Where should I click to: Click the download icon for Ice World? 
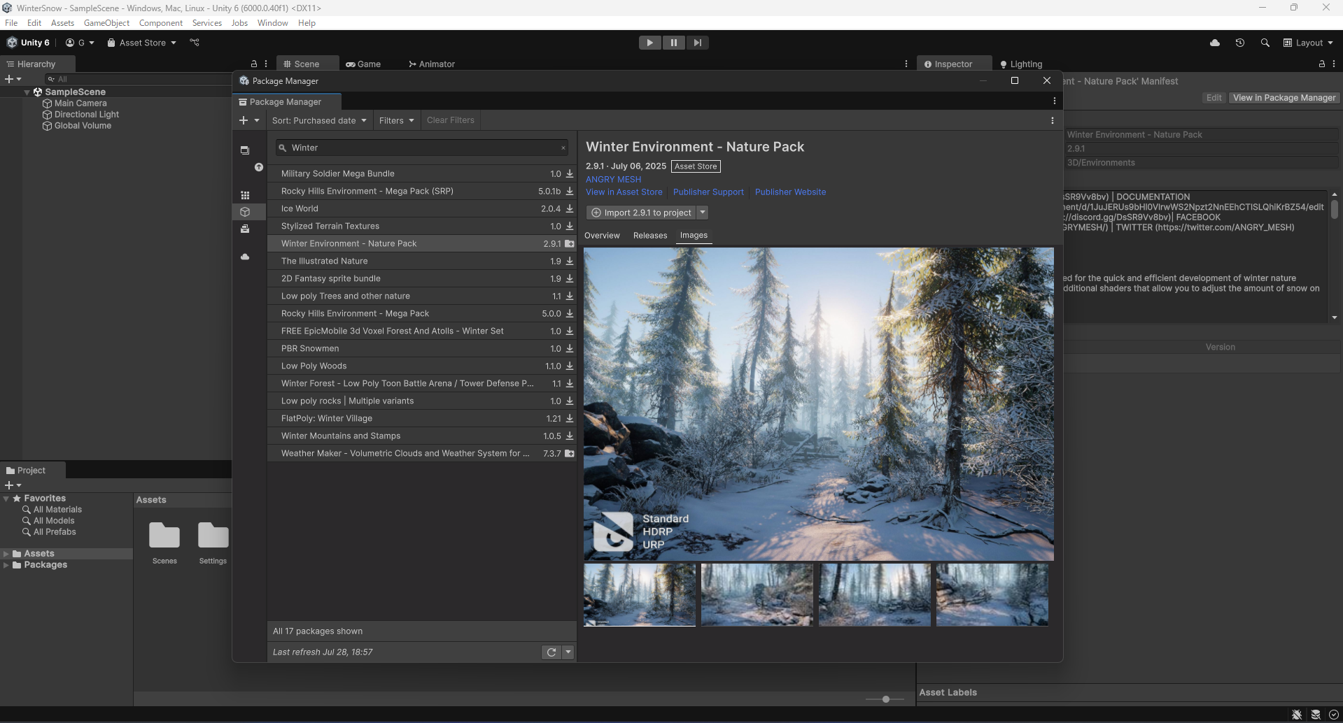coord(570,208)
